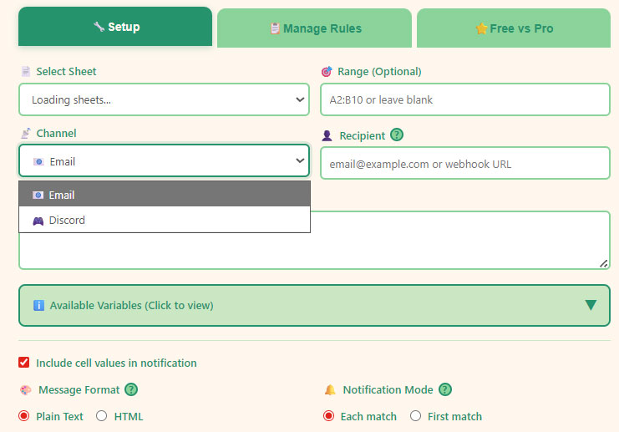Open the Manage Rules tab
Viewport: 619px width, 432px height.
pyautogui.click(x=314, y=28)
